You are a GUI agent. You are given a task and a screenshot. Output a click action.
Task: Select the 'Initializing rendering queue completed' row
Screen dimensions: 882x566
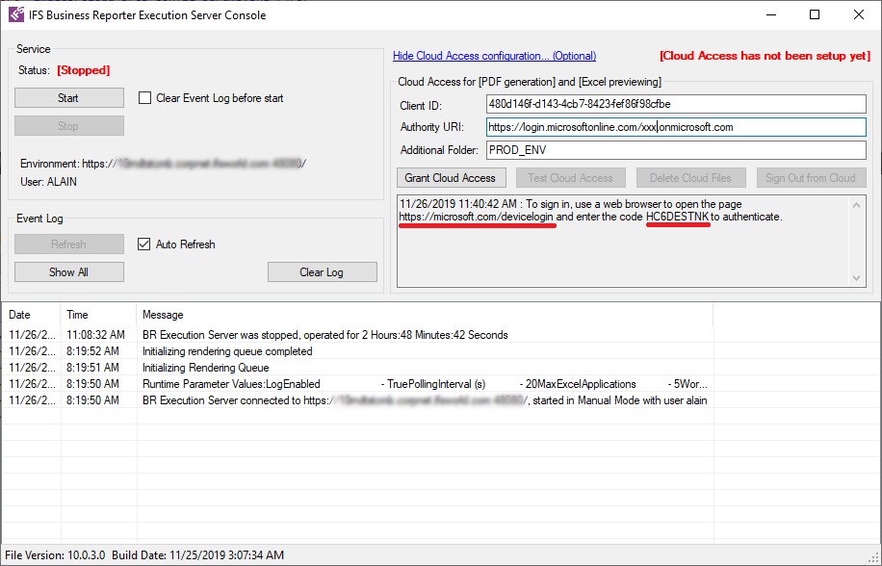point(227,351)
